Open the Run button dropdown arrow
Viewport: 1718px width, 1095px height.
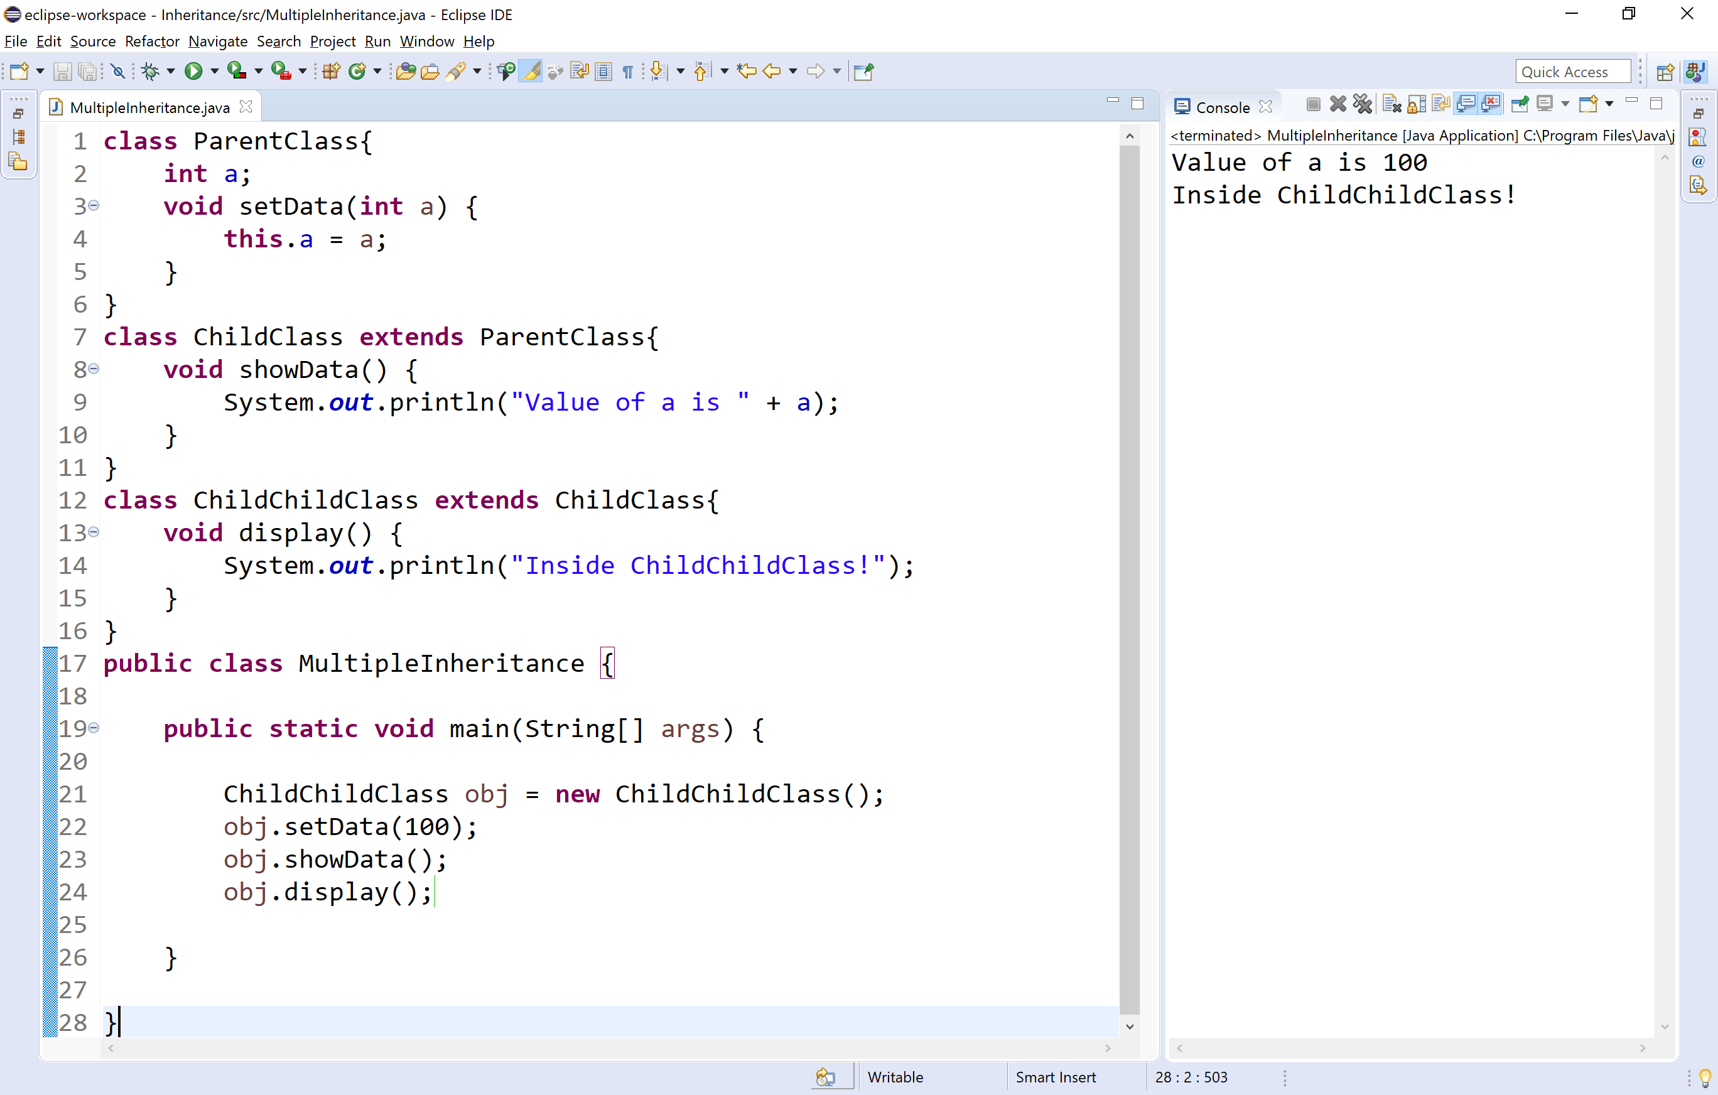pyautogui.click(x=213, y=70)
